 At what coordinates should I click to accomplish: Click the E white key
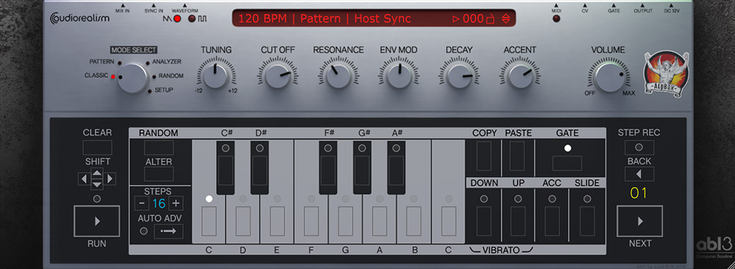[x=277, y=220]
